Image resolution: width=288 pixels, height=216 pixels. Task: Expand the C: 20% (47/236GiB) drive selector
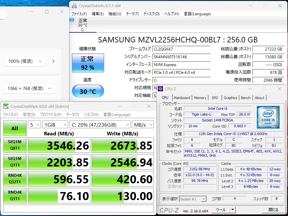click(x=99, y=125)
